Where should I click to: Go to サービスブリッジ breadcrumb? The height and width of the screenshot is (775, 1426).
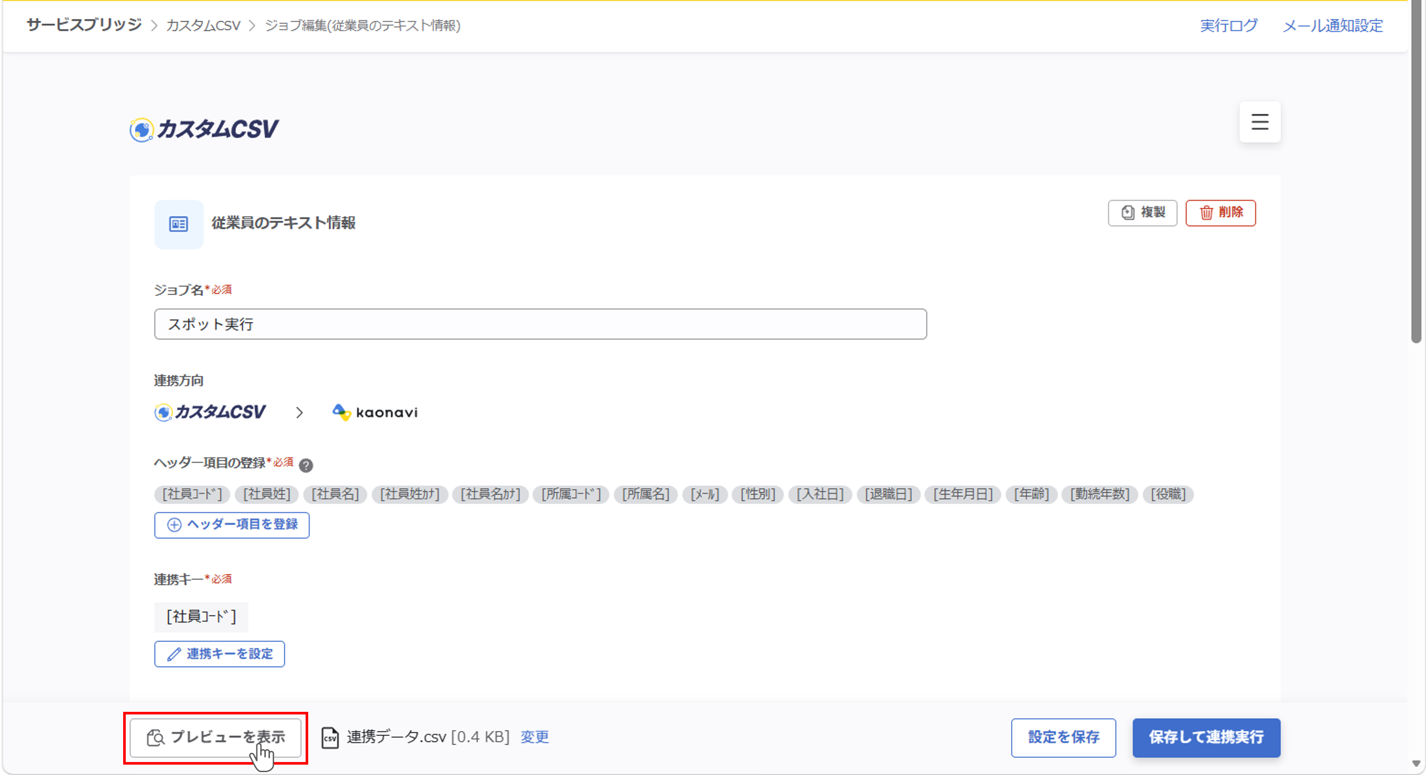click(x=84, y=25)
